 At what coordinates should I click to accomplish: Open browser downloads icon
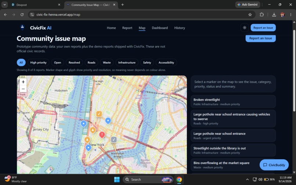tap(274, 15)
